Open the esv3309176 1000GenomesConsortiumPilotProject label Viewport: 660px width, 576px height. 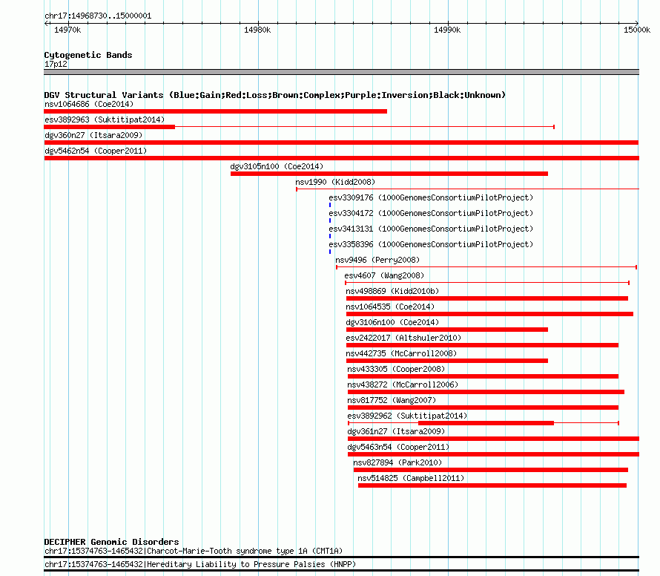(x=431, y=197)
